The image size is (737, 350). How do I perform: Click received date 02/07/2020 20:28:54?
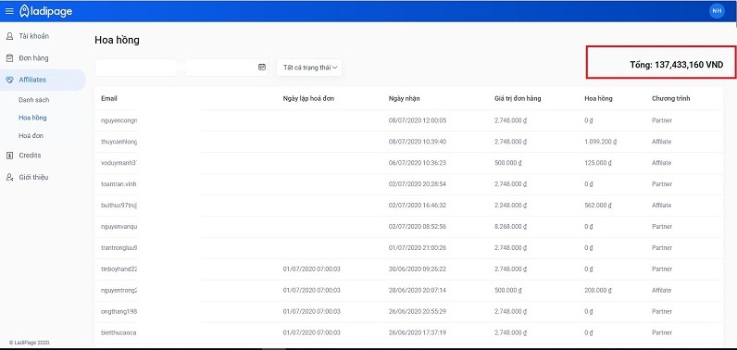coord(418,184)
